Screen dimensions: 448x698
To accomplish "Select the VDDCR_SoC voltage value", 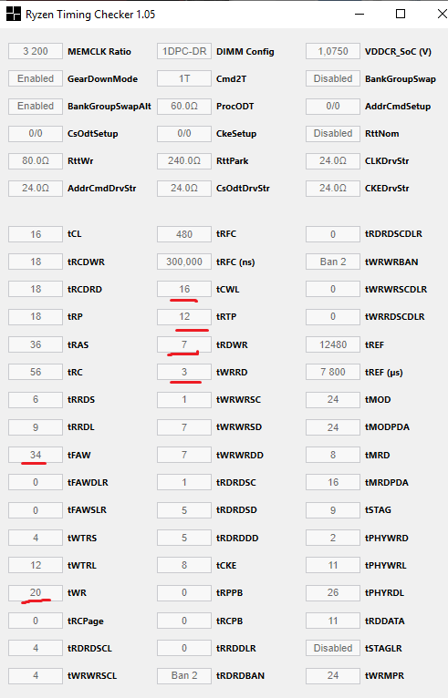I will (x=333, y=51).
